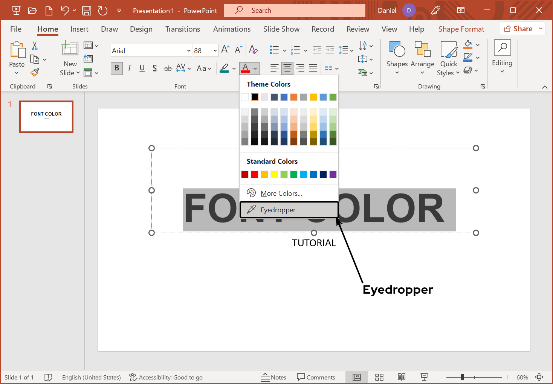The height and width of the screenshot is (384, 553).
Task: Pick the purple standard color swatch
Action: (333, 174)
